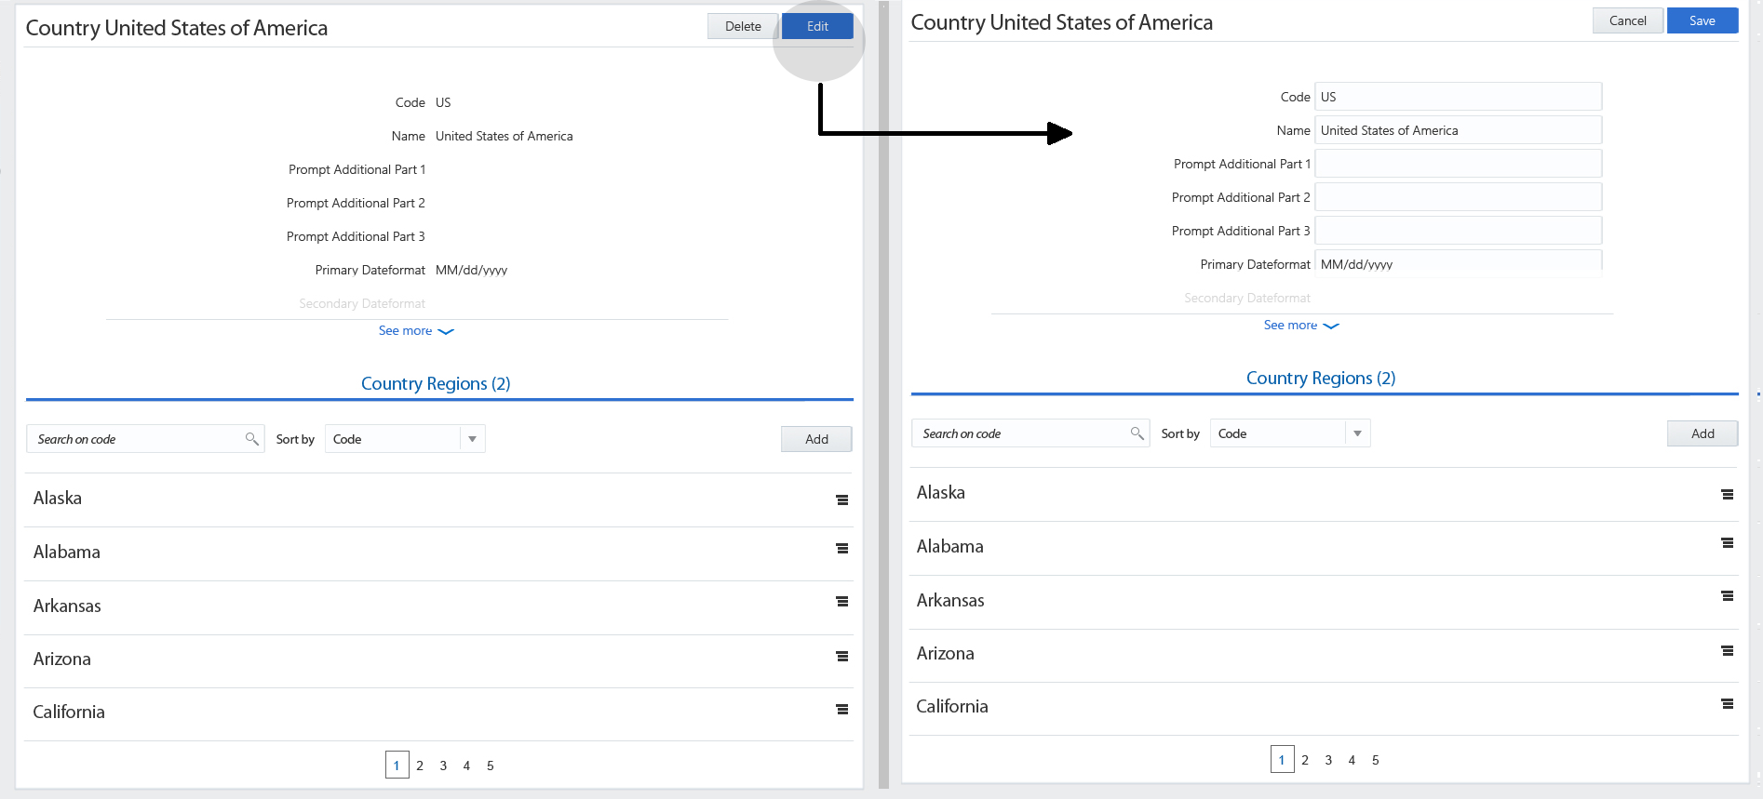Go to page 3 in left panel

(443, 766)
